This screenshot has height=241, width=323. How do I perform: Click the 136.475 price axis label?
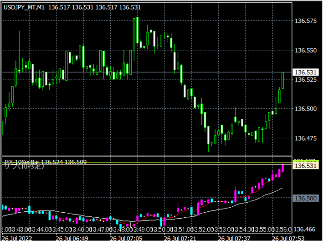(306, 138)
